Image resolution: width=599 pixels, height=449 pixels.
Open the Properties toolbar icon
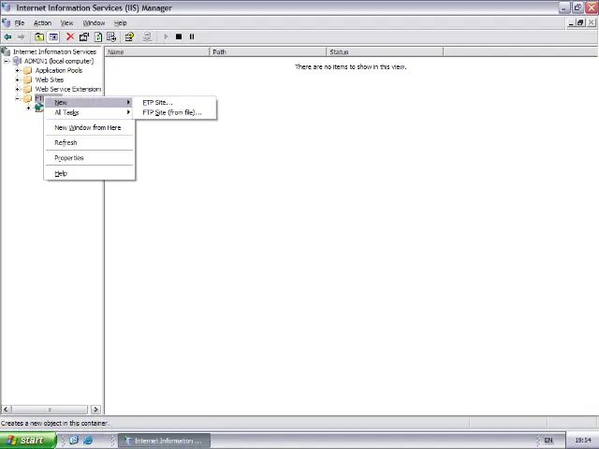[x=84, y=36]
